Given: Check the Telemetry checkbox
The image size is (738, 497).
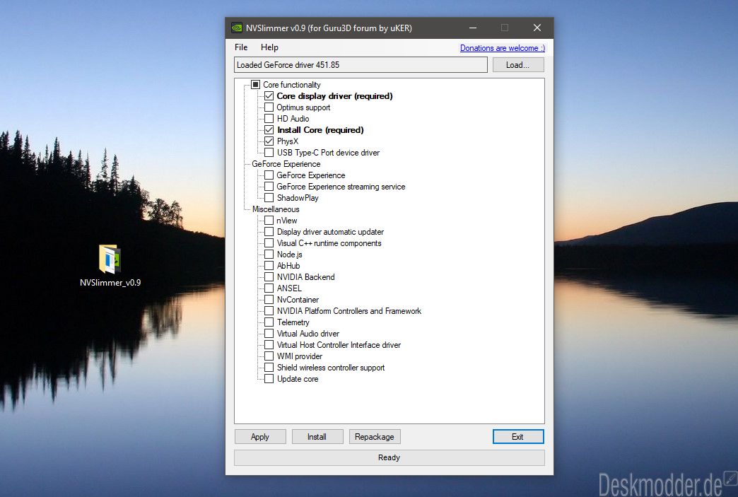Looking at the screenshot, I should (x=269, y=322).
